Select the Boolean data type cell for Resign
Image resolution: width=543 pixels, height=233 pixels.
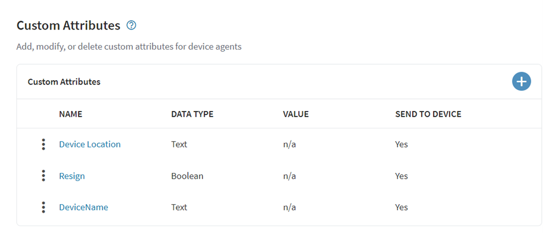[x=187, y=176]
